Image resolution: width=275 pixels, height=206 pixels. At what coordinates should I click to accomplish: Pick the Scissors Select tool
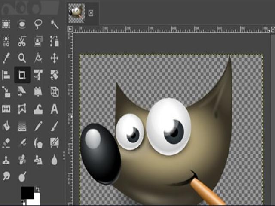coord(22,41)
